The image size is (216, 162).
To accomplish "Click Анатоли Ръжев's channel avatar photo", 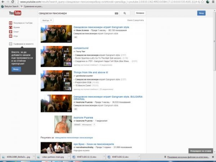I will tap(63, 124).
